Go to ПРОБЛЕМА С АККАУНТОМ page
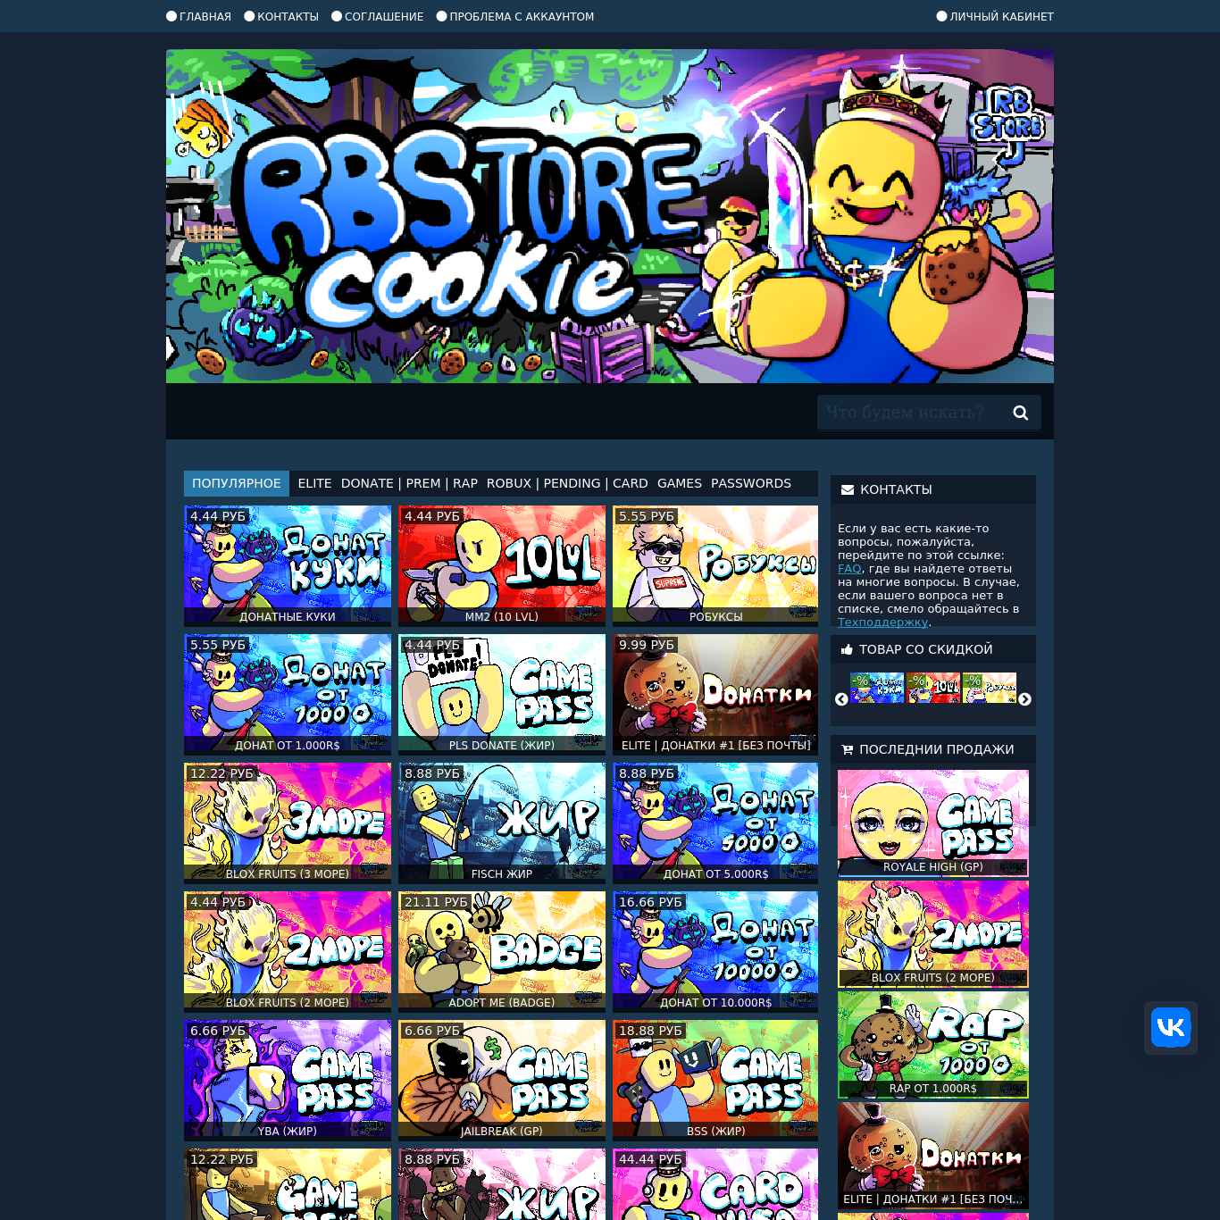Screen dimensions: 1220x1220 (514, 16)
